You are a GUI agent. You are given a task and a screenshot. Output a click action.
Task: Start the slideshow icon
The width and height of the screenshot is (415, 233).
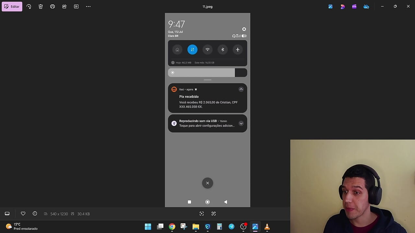click(x=76, y=6)
